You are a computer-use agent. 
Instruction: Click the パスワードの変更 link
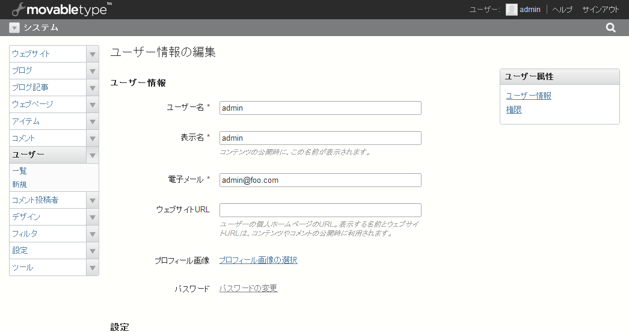click(248, 288)
